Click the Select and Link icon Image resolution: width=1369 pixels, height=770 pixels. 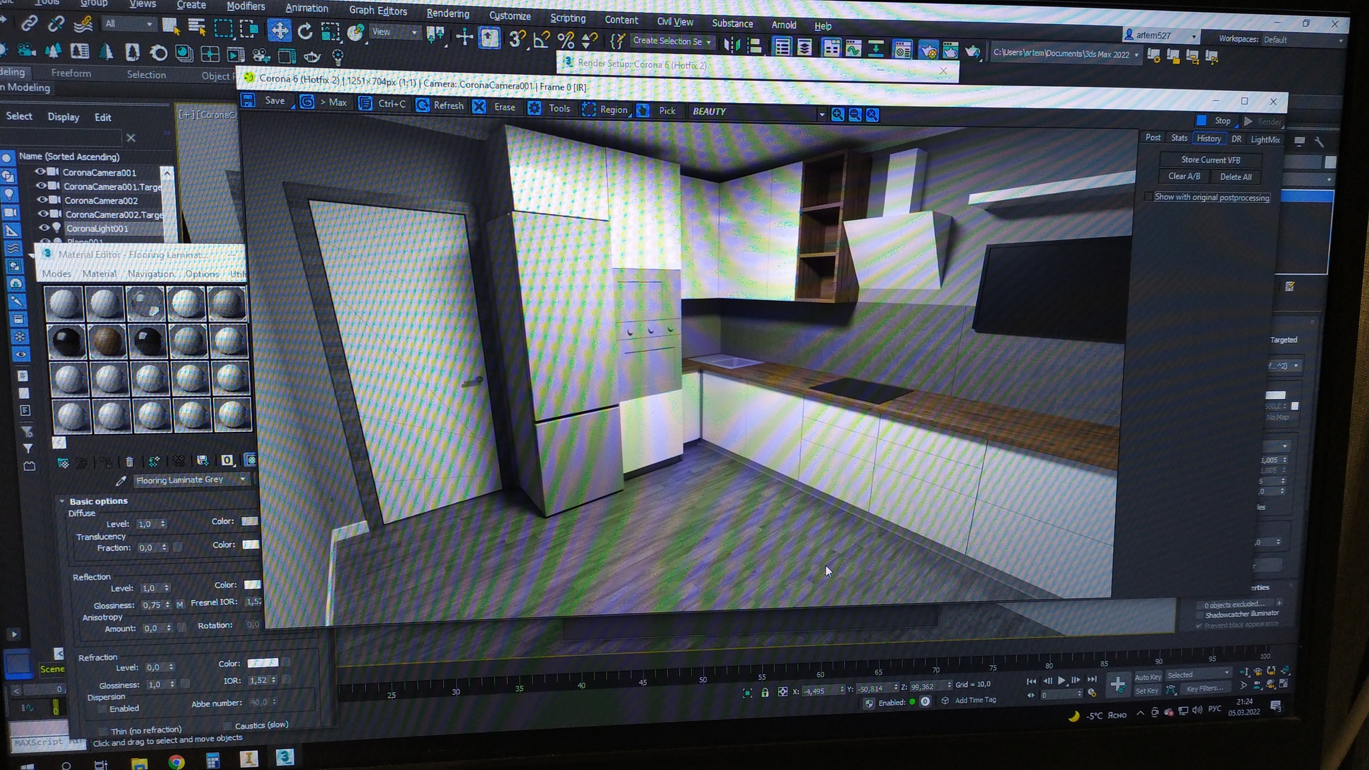pyautogui.click(x=29, y=24)
